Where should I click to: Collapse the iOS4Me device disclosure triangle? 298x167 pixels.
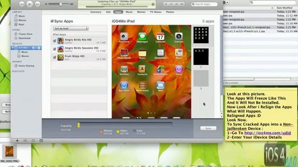coord(13,48)
